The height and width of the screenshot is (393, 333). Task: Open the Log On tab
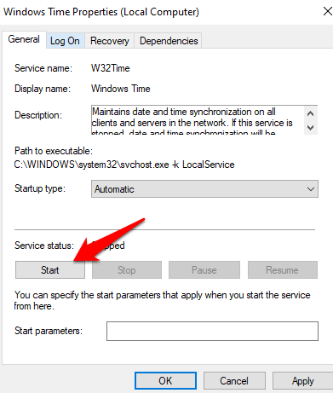click(x=65, y=41)
